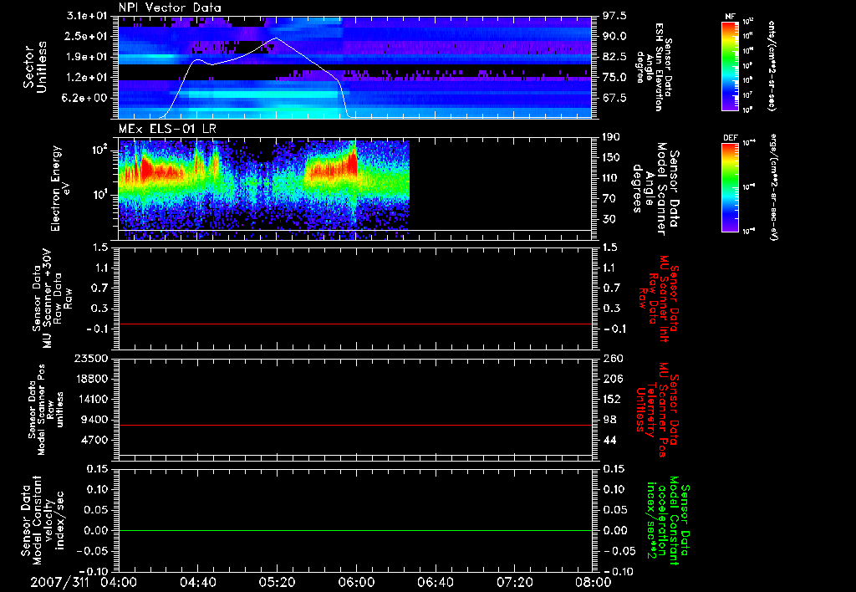The width and height of the screenshot is (856, 592).
Task: Click the ESH Sun Elevation Angle label
Action: pyautogui.click(x=655, y=67)
